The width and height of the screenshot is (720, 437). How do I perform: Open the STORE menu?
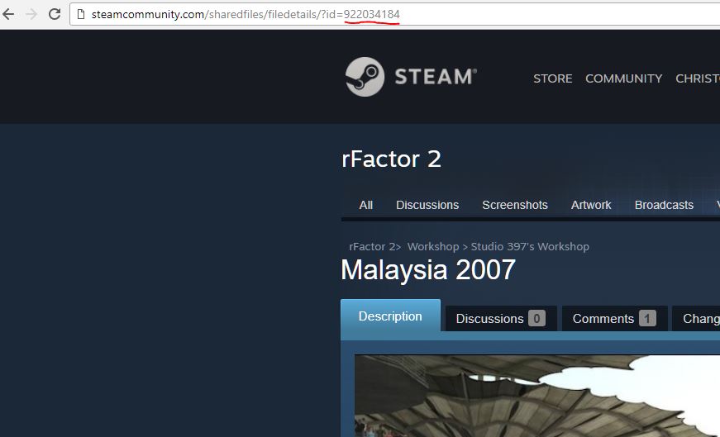coord(552,78)
